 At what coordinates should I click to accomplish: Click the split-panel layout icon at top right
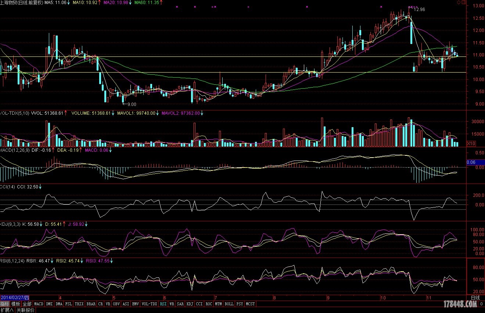(463, 2)
